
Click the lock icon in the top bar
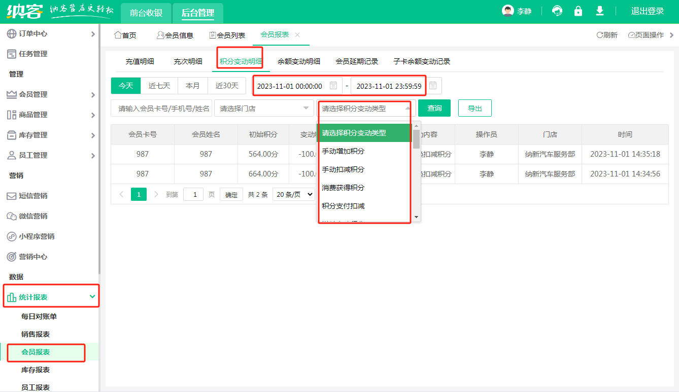pyautogui.click(x=578, y=10)
